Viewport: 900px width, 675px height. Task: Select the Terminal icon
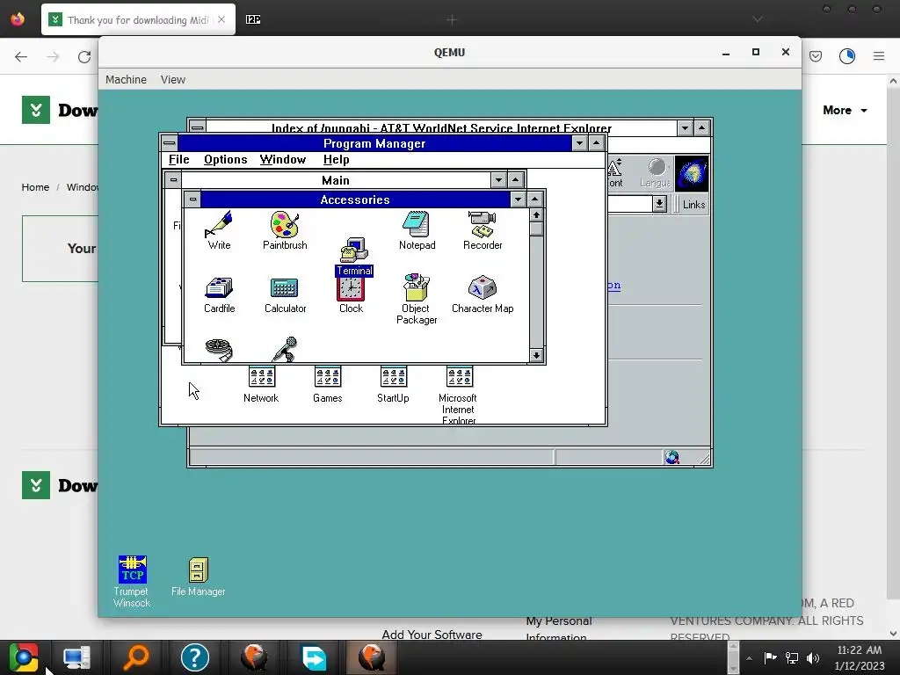pyautogui.click(x=354, y=257)
